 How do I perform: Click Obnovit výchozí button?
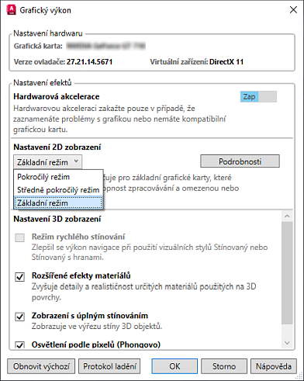click(41, 366)
